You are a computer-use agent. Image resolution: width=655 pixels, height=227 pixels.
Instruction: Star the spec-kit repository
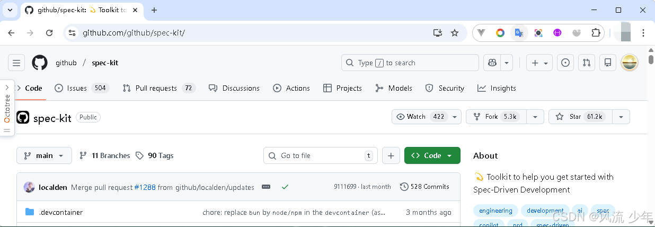pyautogui.click(x=580, y=117)
